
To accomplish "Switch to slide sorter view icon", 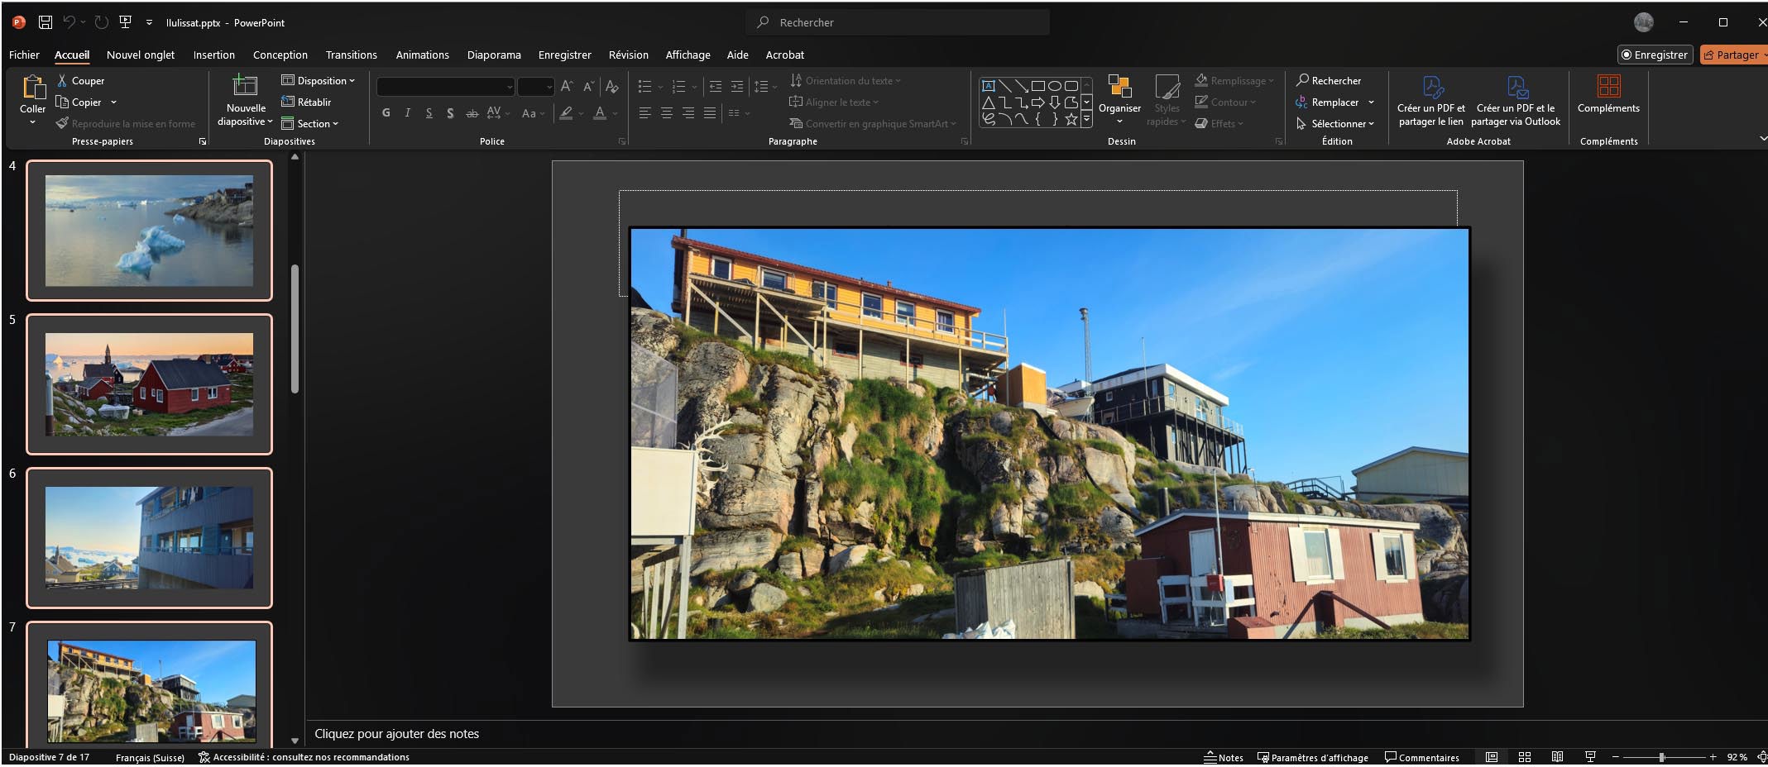I will [1525, 757].
